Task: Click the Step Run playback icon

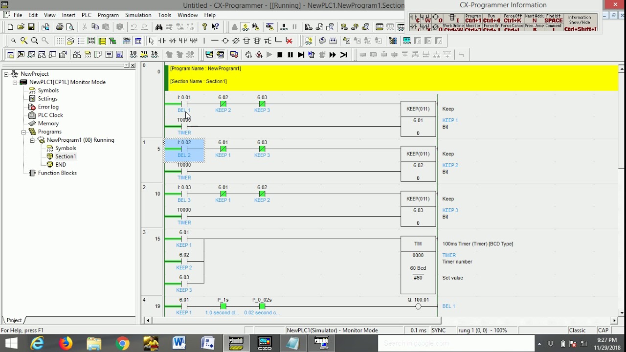Action: 301,55
